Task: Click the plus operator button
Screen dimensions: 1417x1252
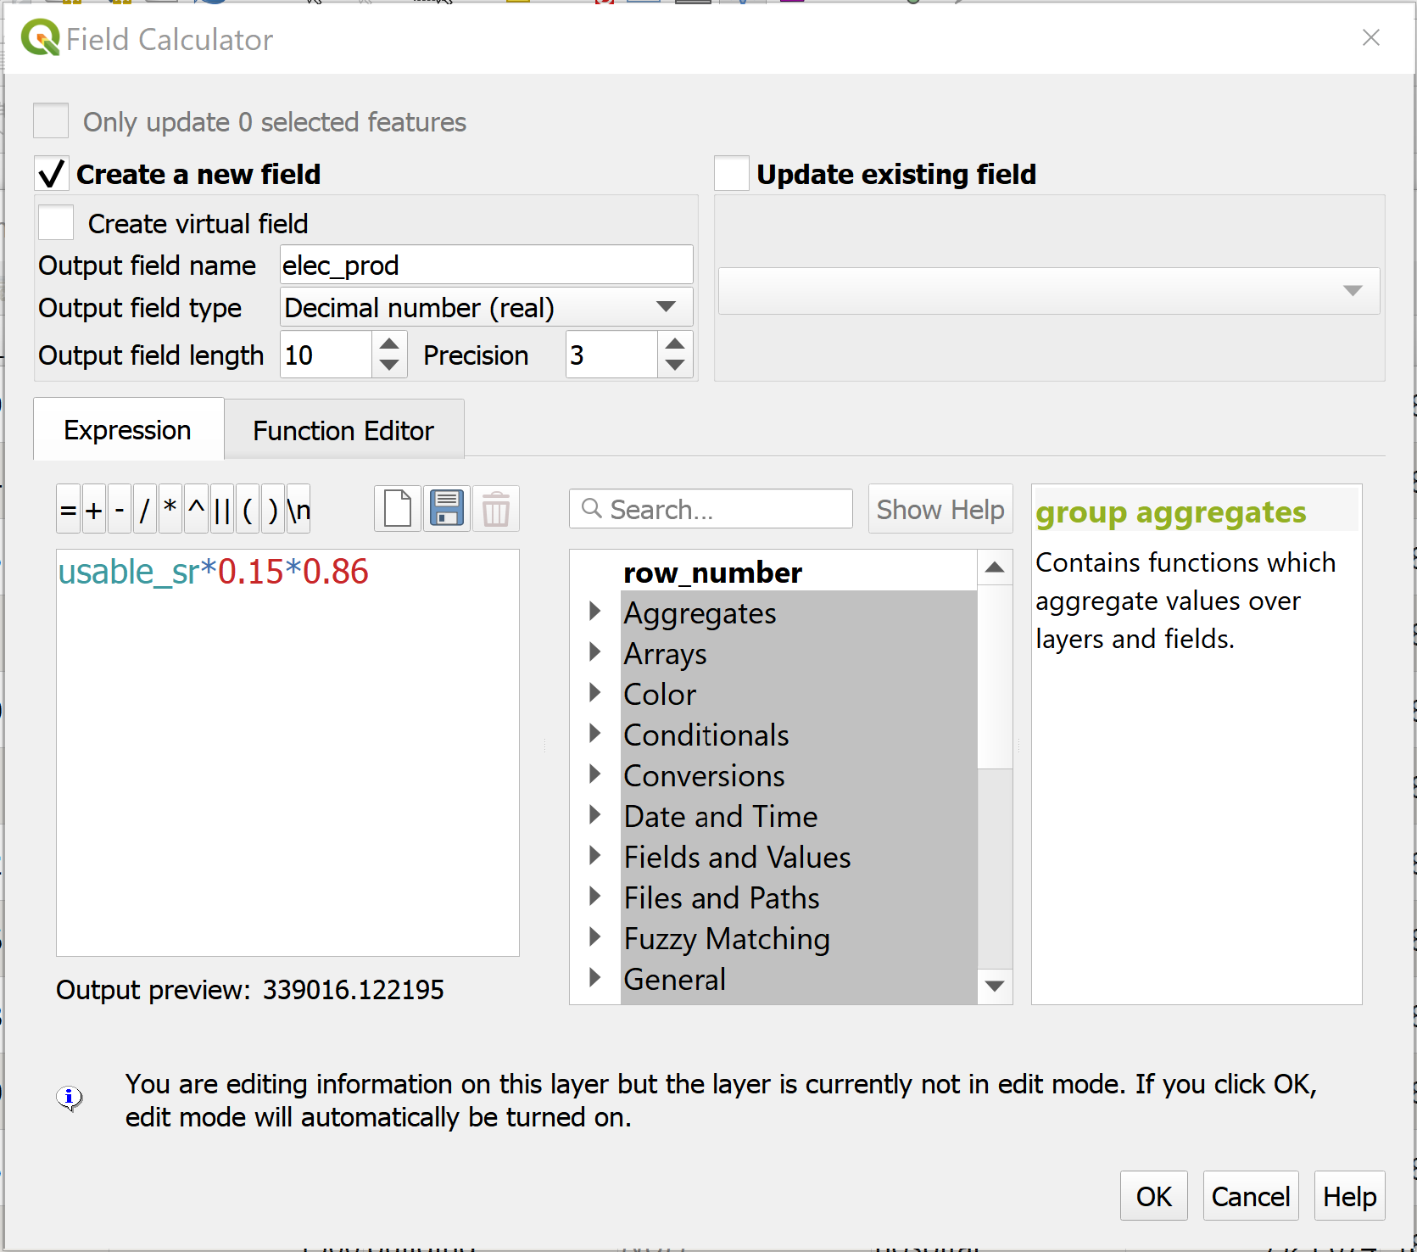Action: (x=94, y=509)
